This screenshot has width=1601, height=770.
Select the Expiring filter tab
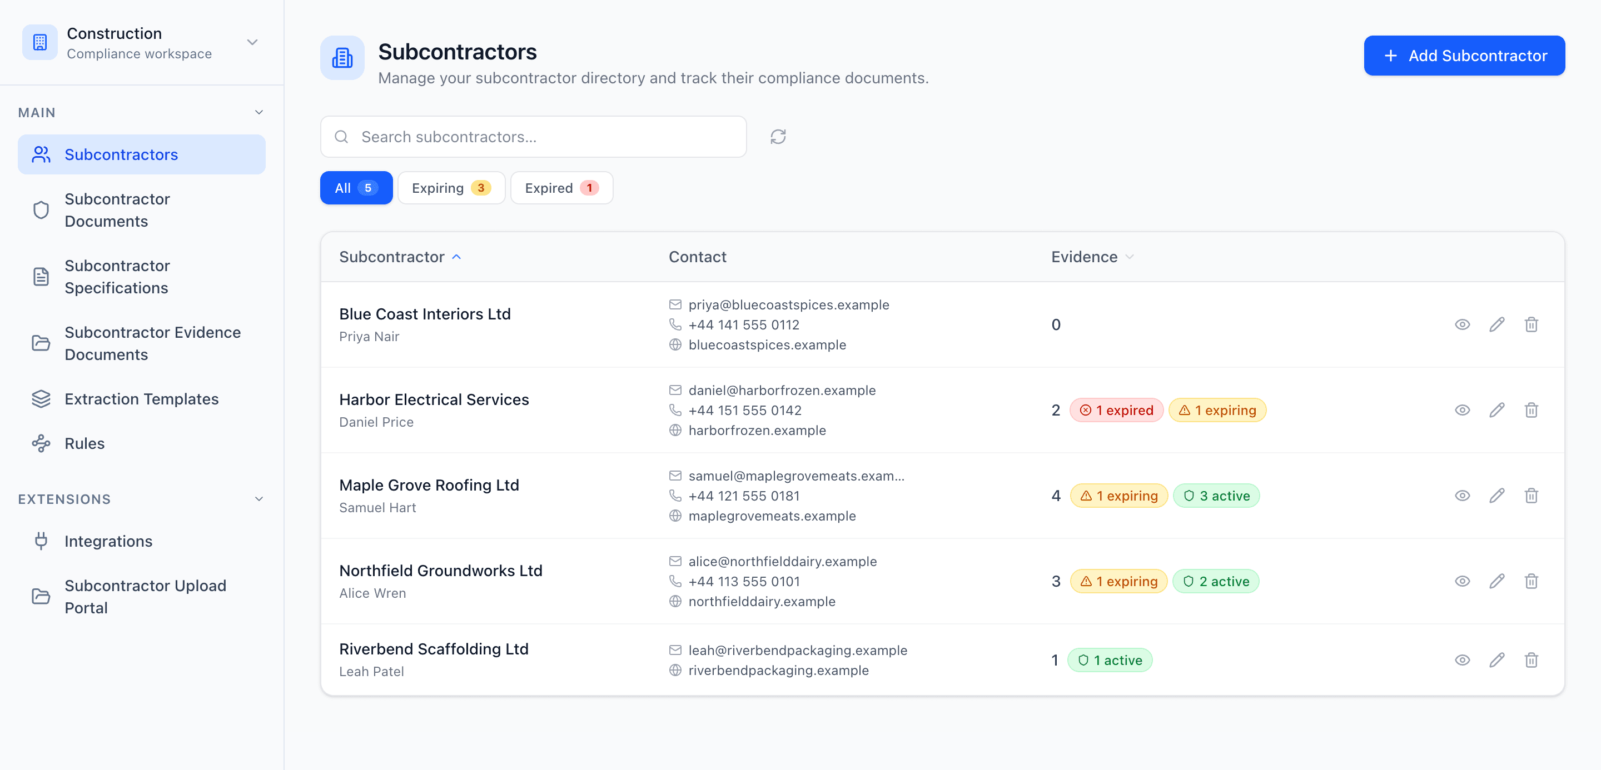(x=451, y=188)
